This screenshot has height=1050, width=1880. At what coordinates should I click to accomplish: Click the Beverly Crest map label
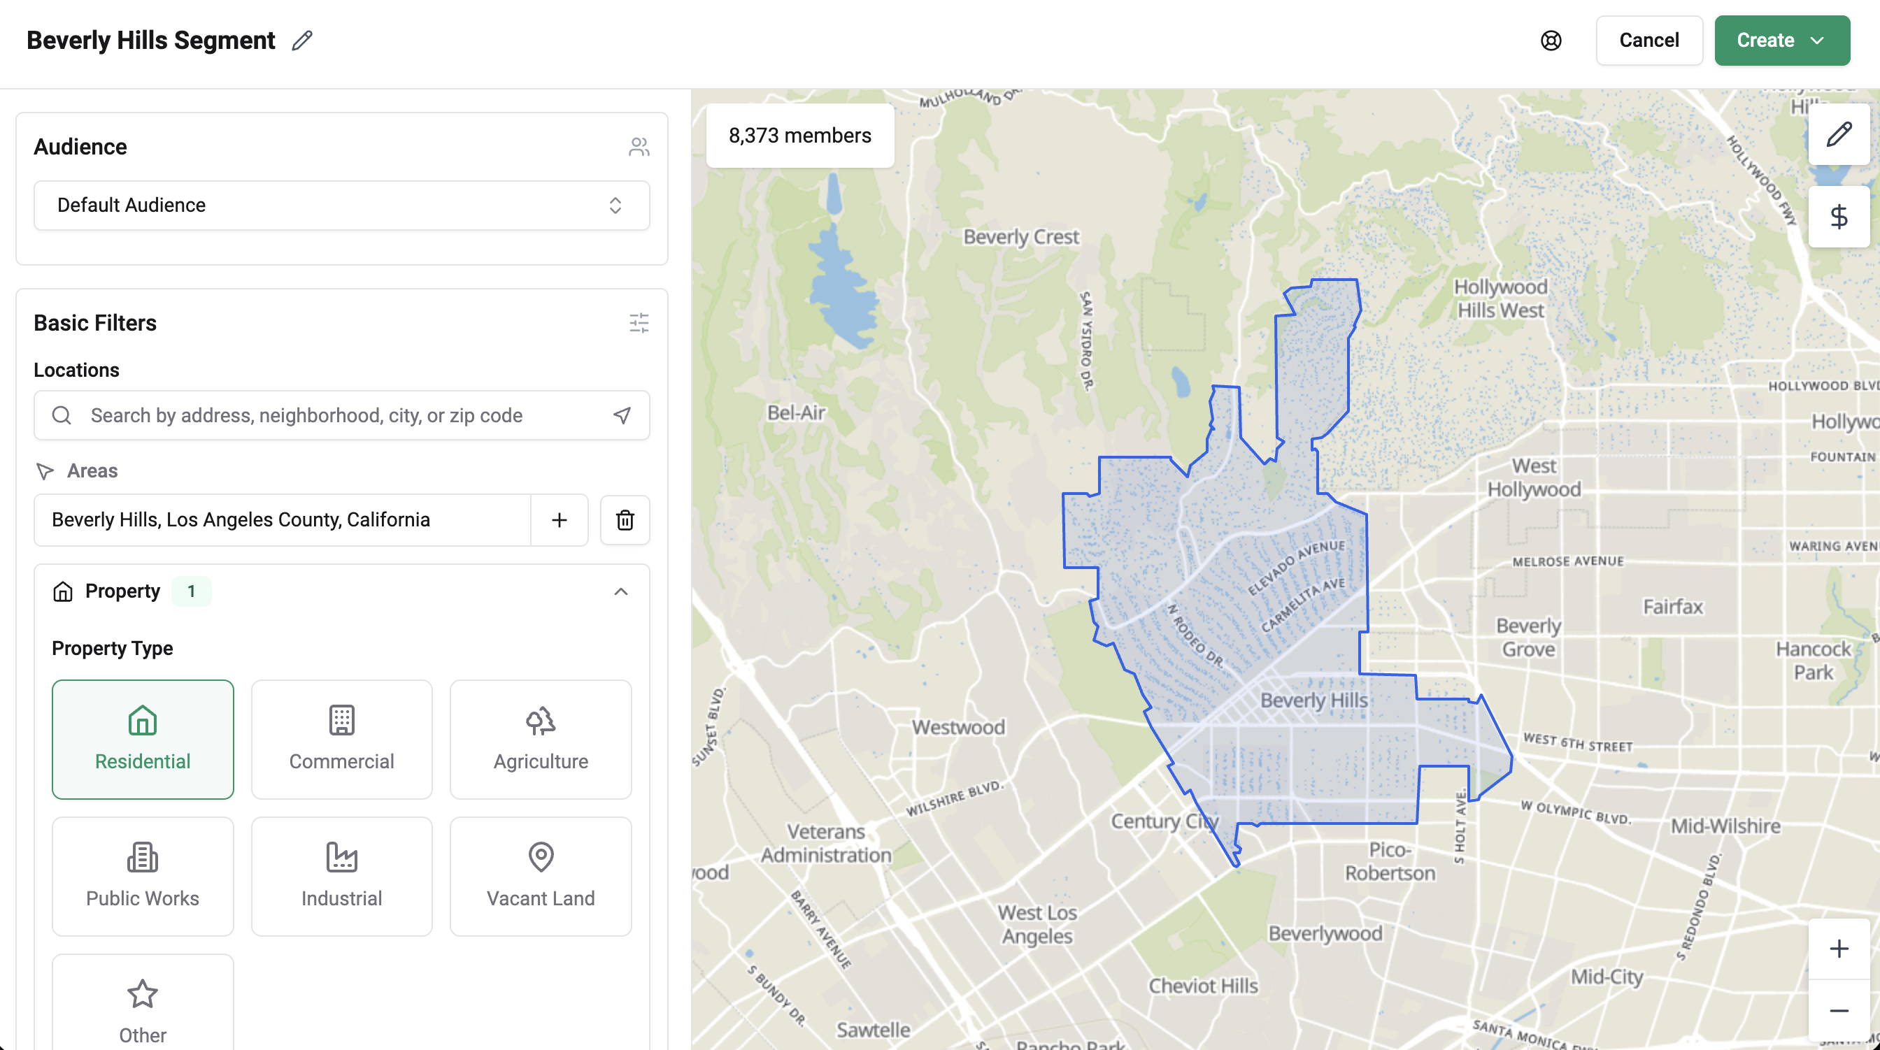[1021, 237]
